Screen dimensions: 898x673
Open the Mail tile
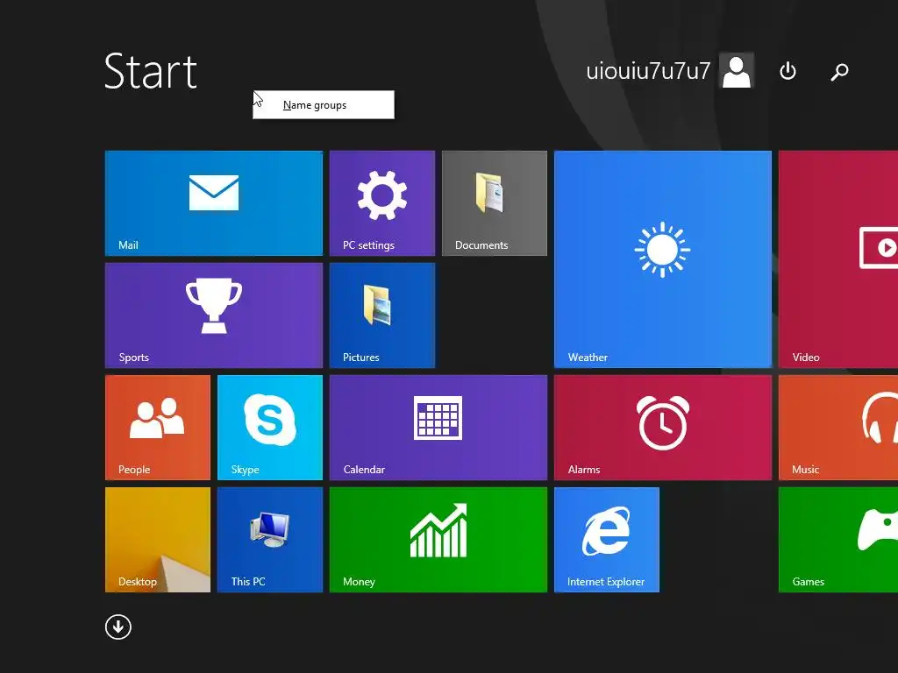214,203
